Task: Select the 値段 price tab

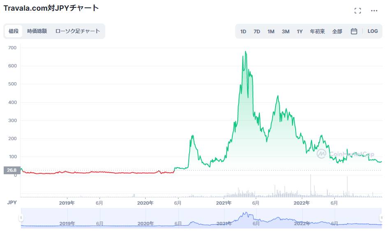Action: coord(14,31)
